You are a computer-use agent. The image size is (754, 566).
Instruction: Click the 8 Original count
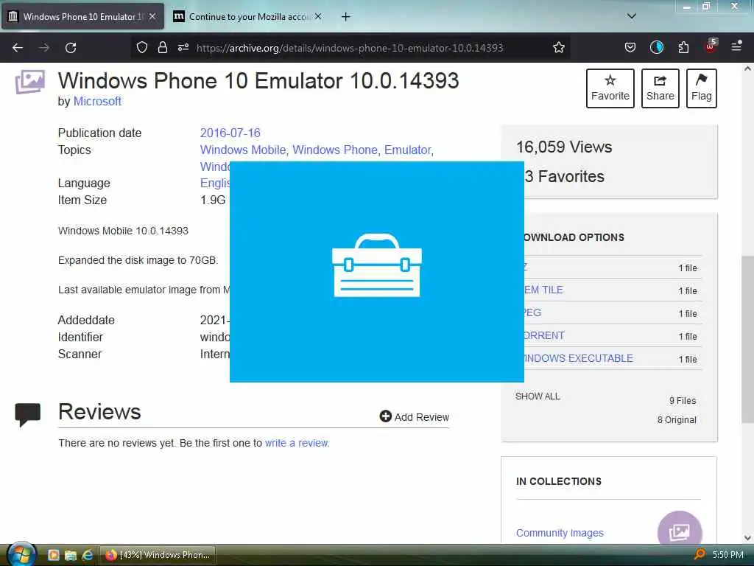[x=677, y=419]
